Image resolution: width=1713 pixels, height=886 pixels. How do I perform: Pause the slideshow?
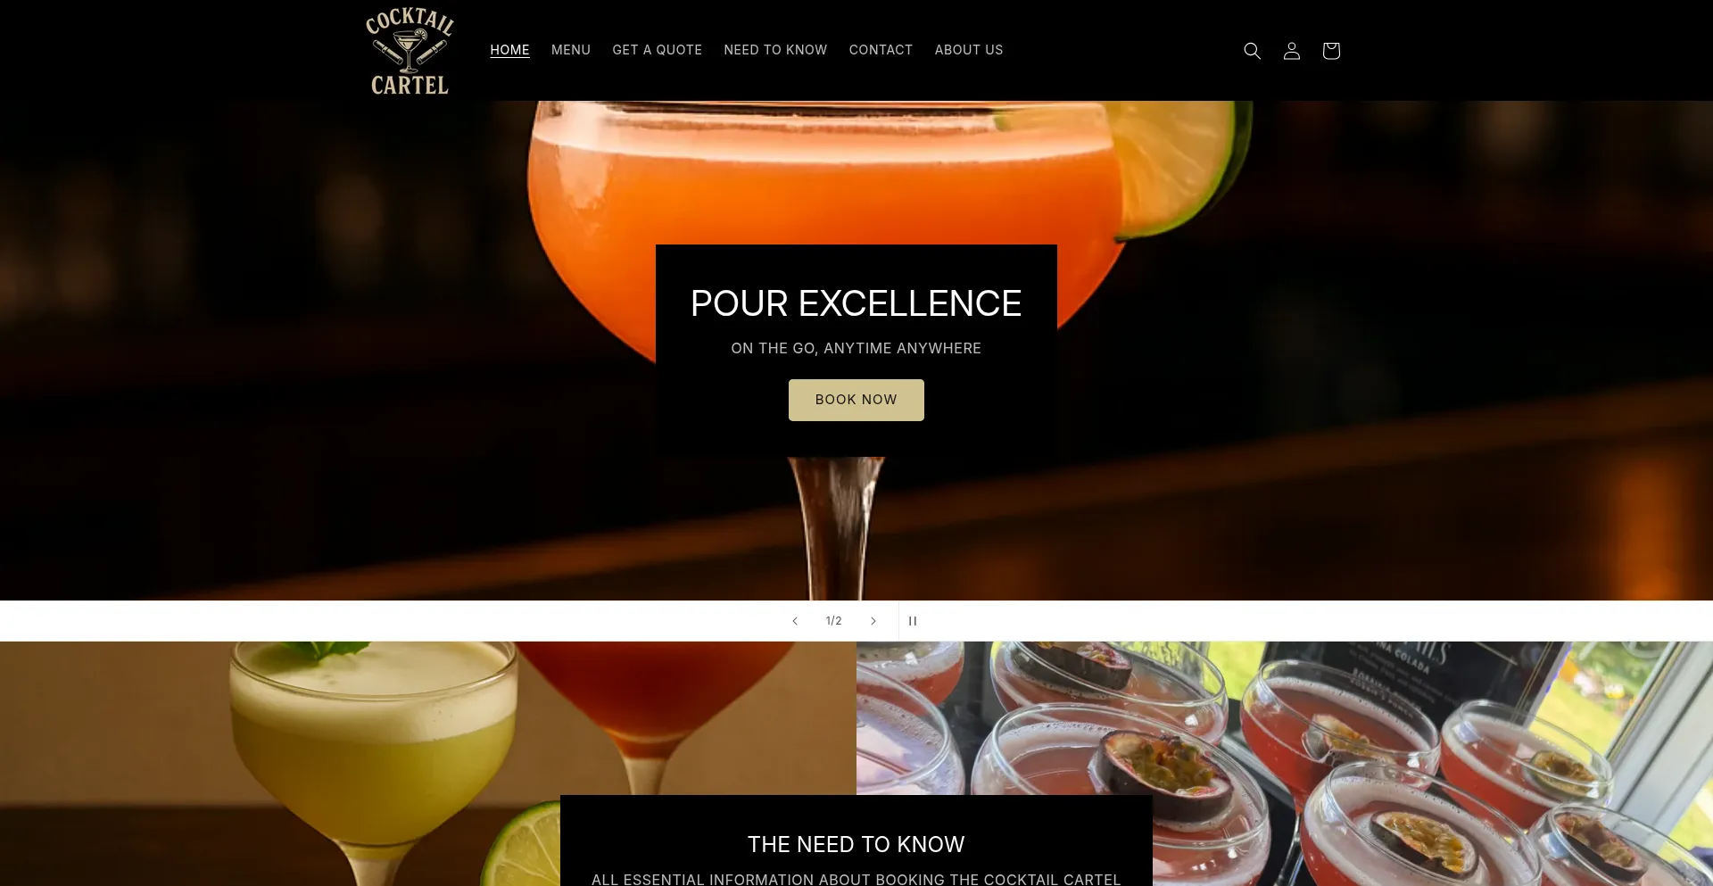pos(913,621)
